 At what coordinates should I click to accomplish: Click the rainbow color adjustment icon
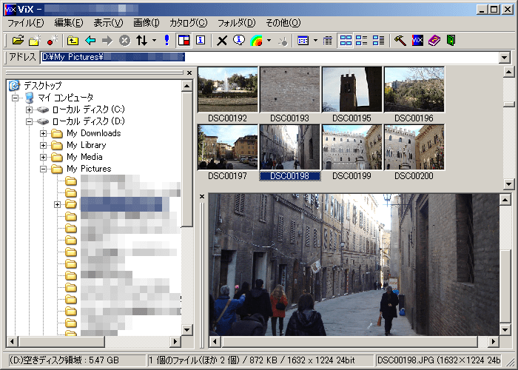pos(256,41)
